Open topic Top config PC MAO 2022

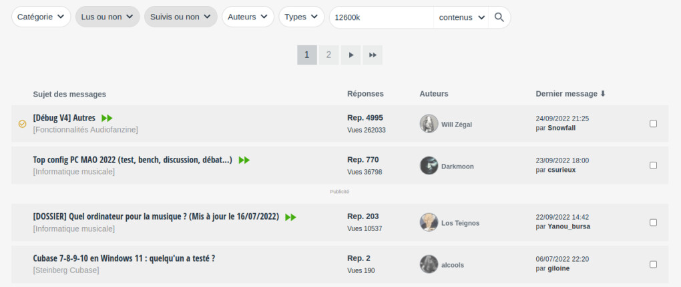(132, 160)
